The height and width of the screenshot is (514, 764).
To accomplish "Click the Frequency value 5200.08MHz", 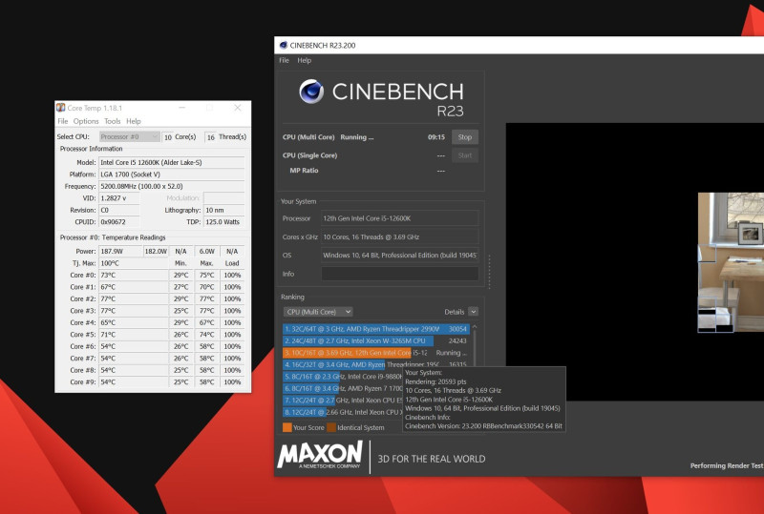I will coord(172,186).
